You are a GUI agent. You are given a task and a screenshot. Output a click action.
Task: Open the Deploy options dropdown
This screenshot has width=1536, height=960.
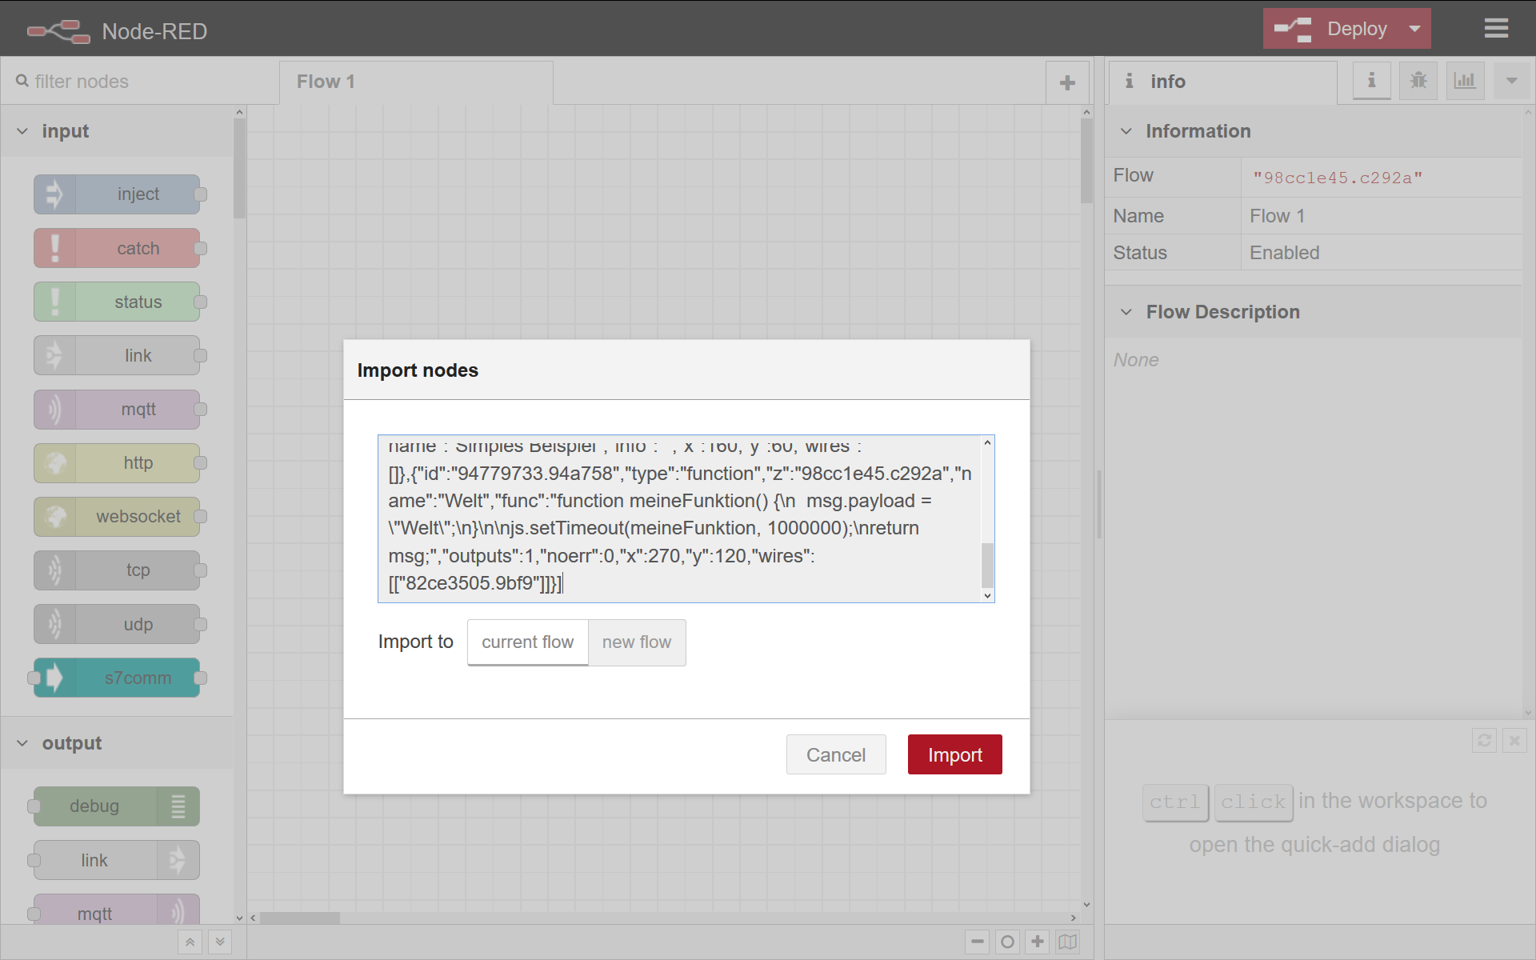[1413, 28]
